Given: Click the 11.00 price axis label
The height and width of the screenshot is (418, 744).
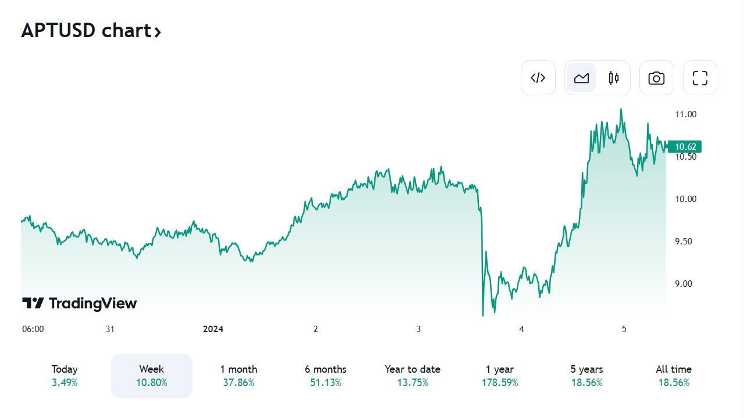Looking at the screenshot, I should tap(685, 114).
